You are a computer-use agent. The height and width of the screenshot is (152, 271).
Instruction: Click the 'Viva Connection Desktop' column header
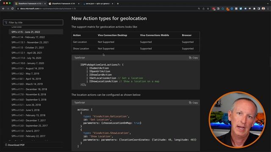click(x=112, y=35)
